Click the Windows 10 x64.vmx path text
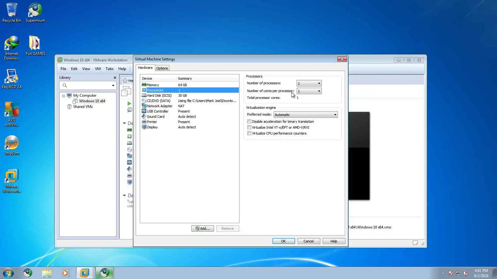The image size is (497, 279). tap(370, 227)
